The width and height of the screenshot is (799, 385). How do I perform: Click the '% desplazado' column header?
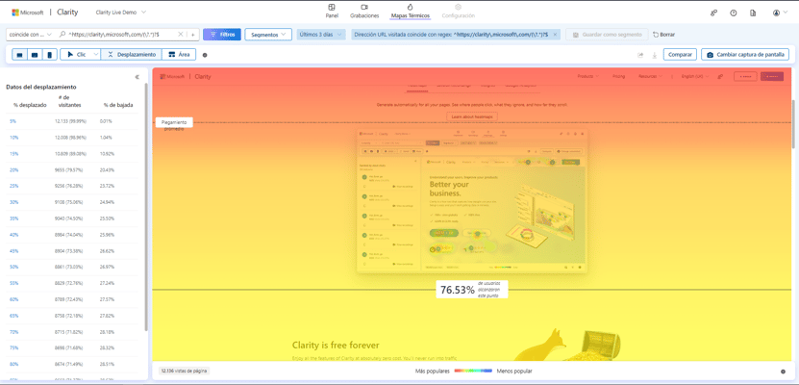(x=30, y=105)
